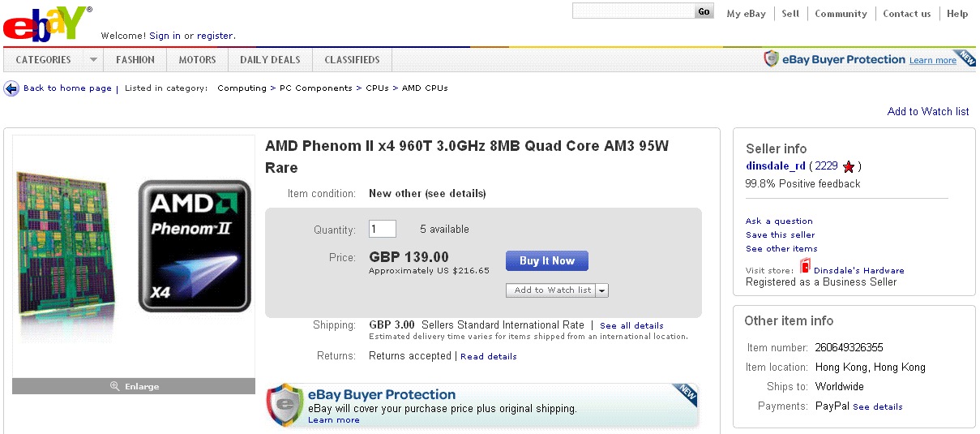Viewport: 980px width, 434px height.
Task: Click the seller's red feedback star icon
Action: pos(849,166)
